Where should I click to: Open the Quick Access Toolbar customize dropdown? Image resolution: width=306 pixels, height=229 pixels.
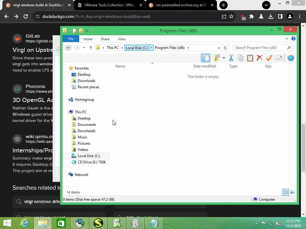click(x=87, y=31)
